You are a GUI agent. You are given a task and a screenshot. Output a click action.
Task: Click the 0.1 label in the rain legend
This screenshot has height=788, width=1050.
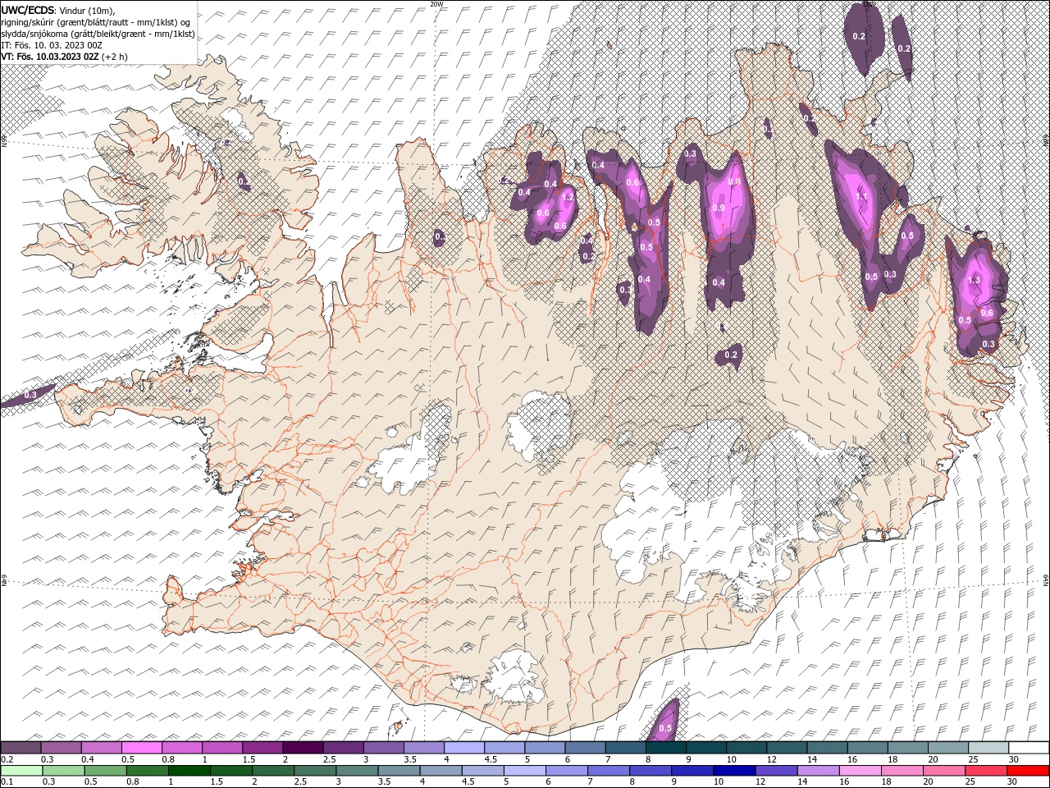(x=7, y=782)
